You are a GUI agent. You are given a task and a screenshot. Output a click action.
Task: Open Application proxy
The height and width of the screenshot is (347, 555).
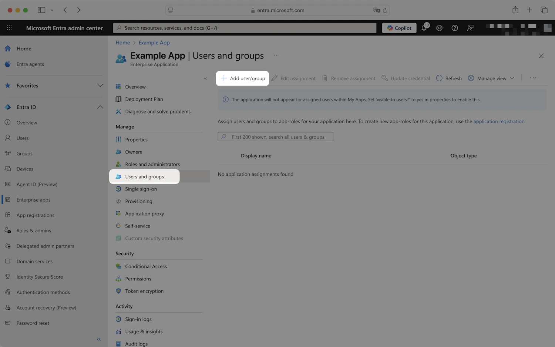click(144, 213)
